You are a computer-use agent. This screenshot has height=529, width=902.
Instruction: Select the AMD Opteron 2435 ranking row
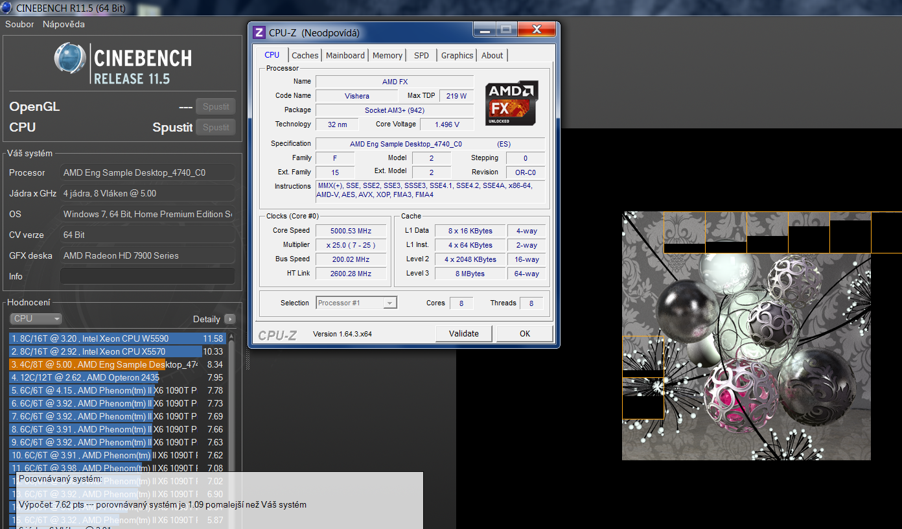pos(117,377)
